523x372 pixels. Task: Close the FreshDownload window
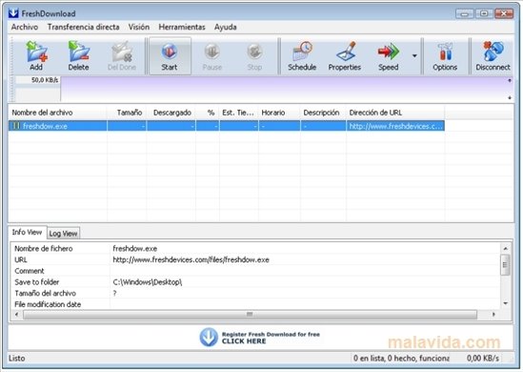coord(504,13)
